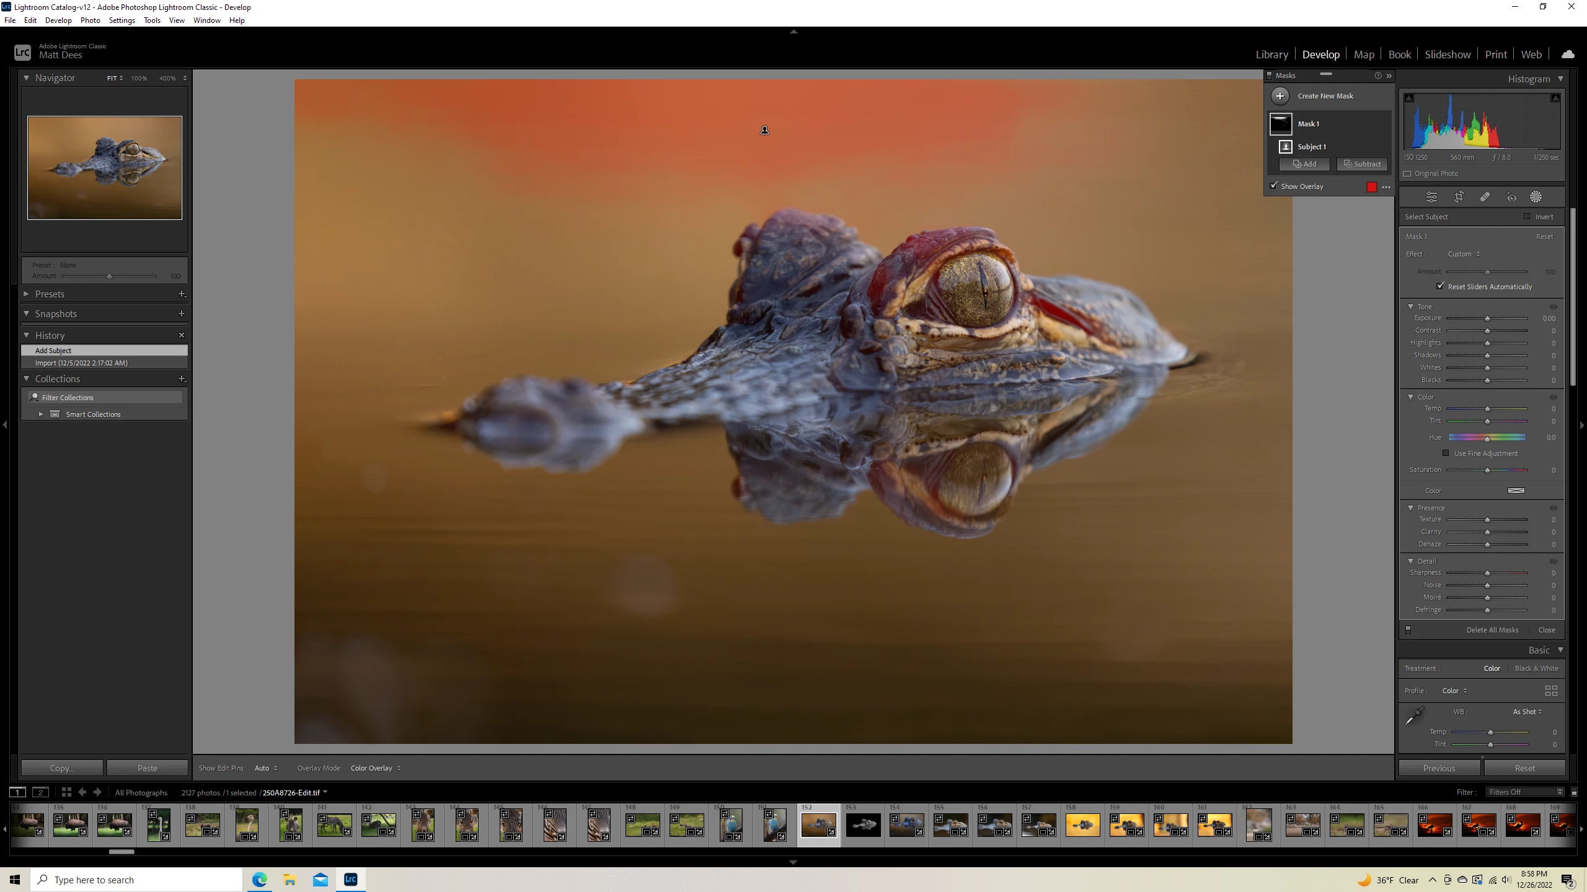This screenshot has width=1587, height=892.
Task: Click the Masking tool icon
Action: pos(1536,197)
